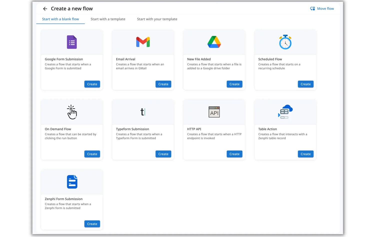
Task: Create an HTTP API triggered flow
Action: pyautogui.click(x=234, y=154)
